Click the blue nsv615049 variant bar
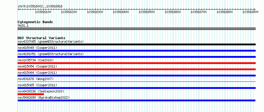264x112 pixels. 136,51
